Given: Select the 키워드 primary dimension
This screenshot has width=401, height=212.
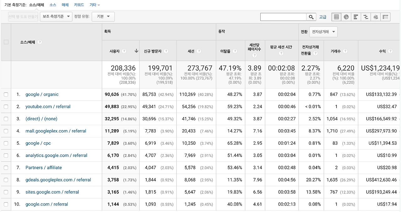Looking at the screenshot, I should pyautogui.click(x=79, y=5).
